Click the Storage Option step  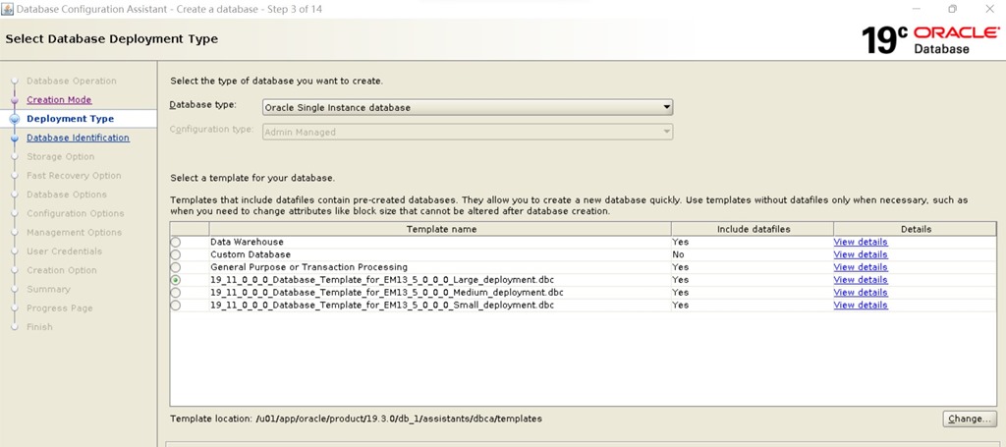60,156
